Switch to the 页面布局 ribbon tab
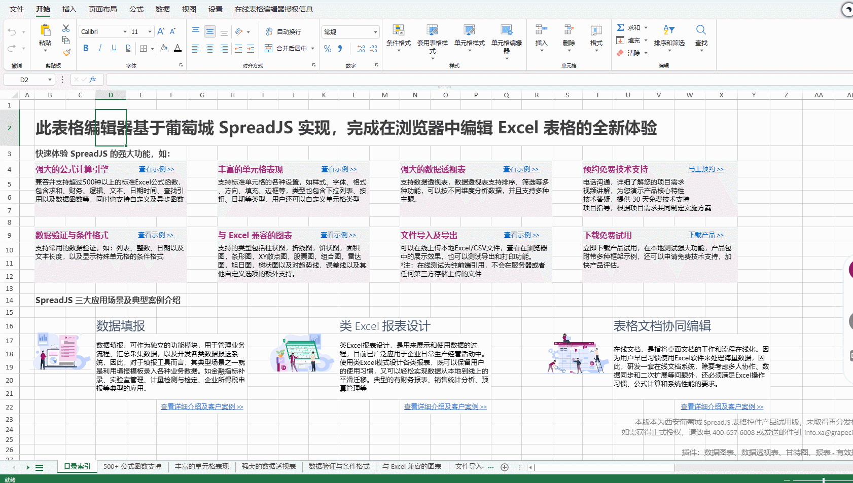The image size is (853, 483). pyautogui.click(x=103, y=9)
